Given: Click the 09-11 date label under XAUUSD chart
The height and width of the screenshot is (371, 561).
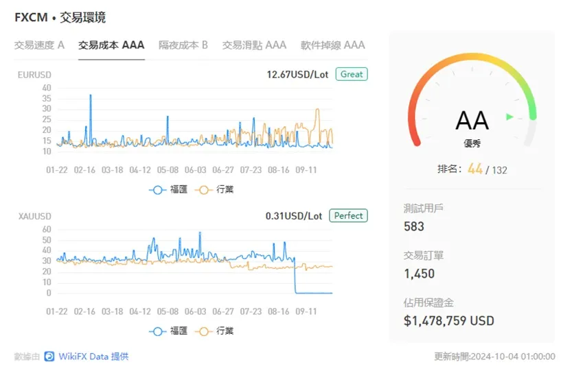Looking at the screenshot, I should (x=306, y=311).
